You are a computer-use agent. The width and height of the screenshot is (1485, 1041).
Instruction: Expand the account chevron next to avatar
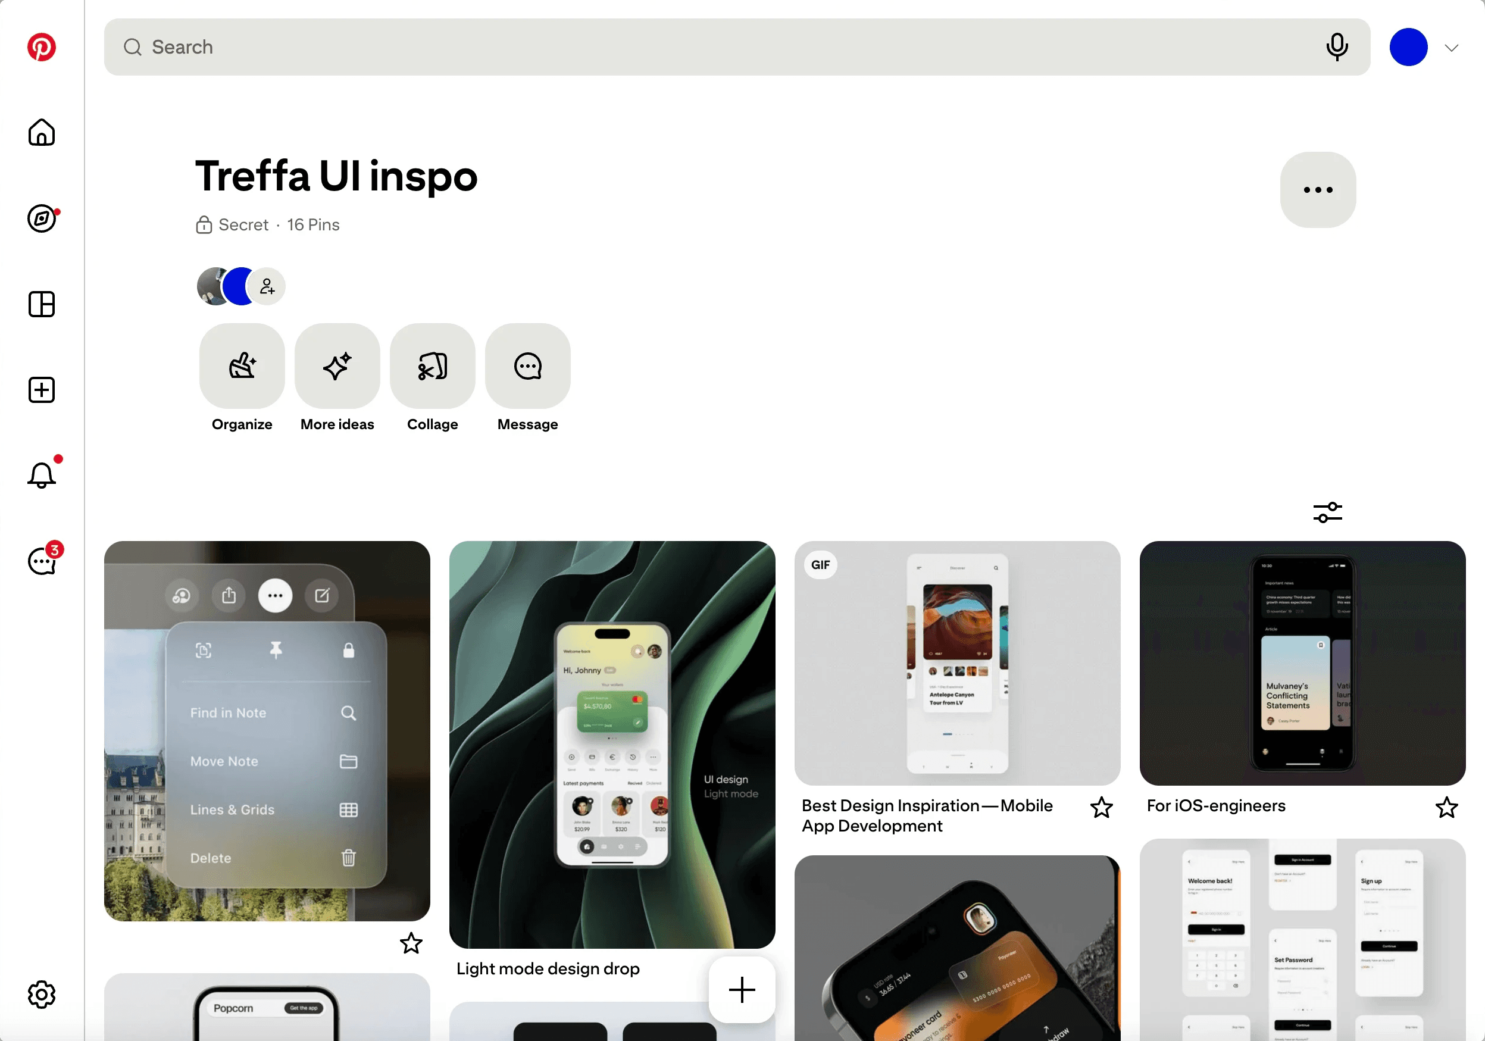tap(1451, 47)
